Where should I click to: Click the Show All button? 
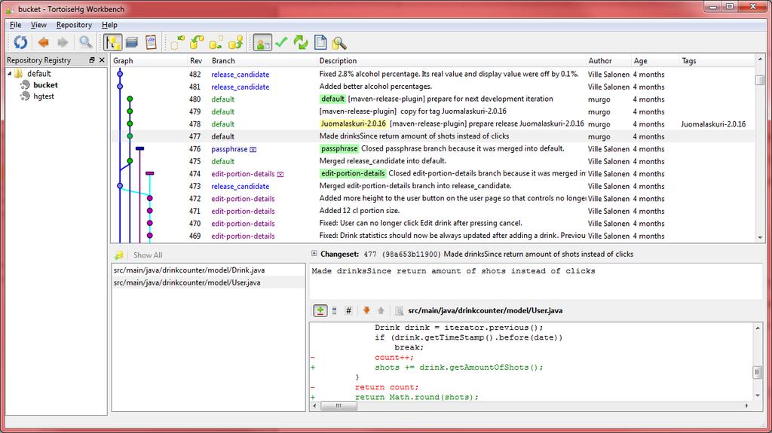click(x=148, y=255)
